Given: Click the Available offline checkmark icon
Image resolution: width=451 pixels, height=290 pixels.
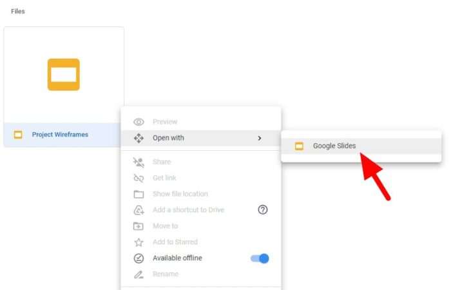Looking at the screenshot, I should click(139, 258).
